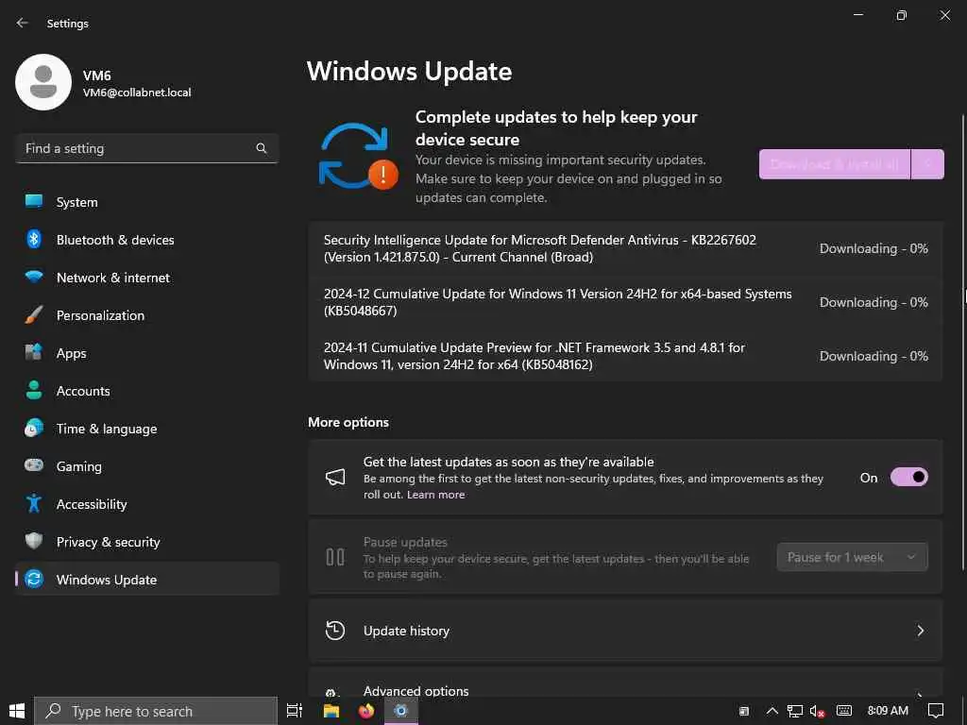Click the Accounts person icon in sidebar

click(x=34, y=390)
